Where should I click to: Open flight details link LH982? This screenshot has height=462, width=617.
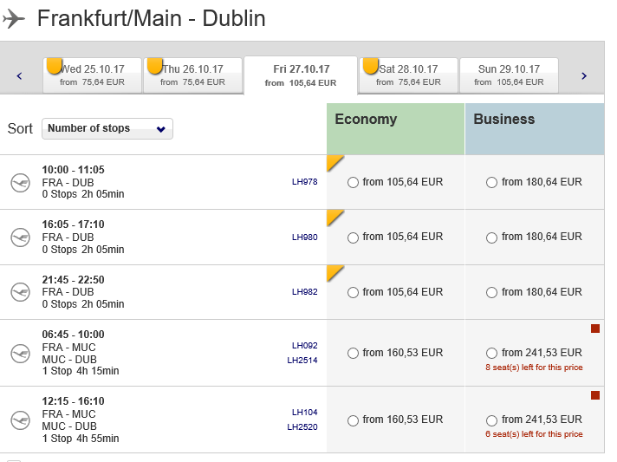click(304, 291)
